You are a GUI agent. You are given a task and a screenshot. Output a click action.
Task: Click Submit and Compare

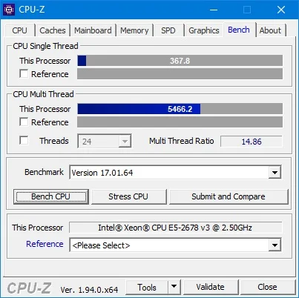(229, 196)
